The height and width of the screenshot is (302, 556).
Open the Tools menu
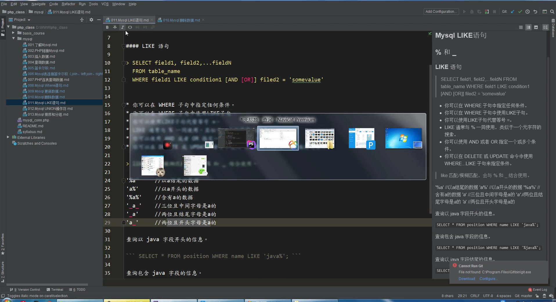(93, 4)
